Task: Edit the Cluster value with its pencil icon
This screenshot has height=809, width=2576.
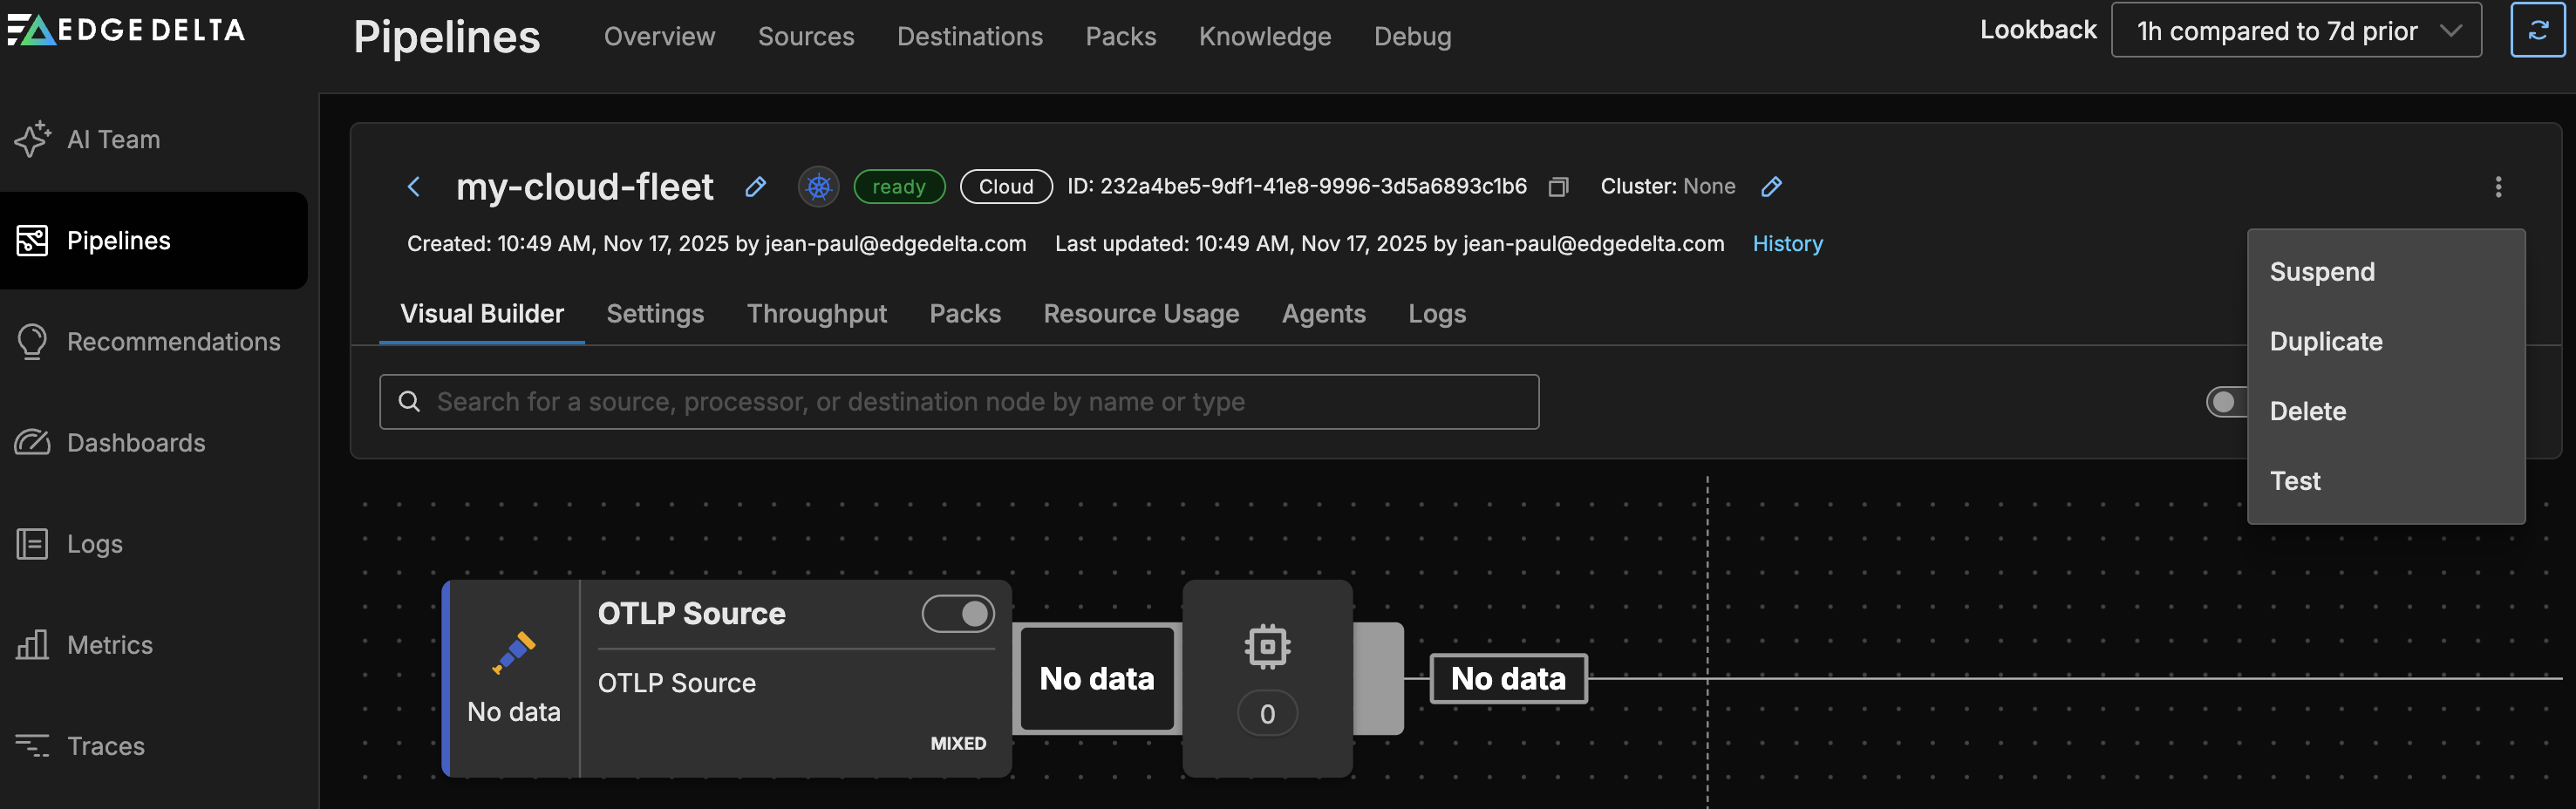Action: [1771, 187]
